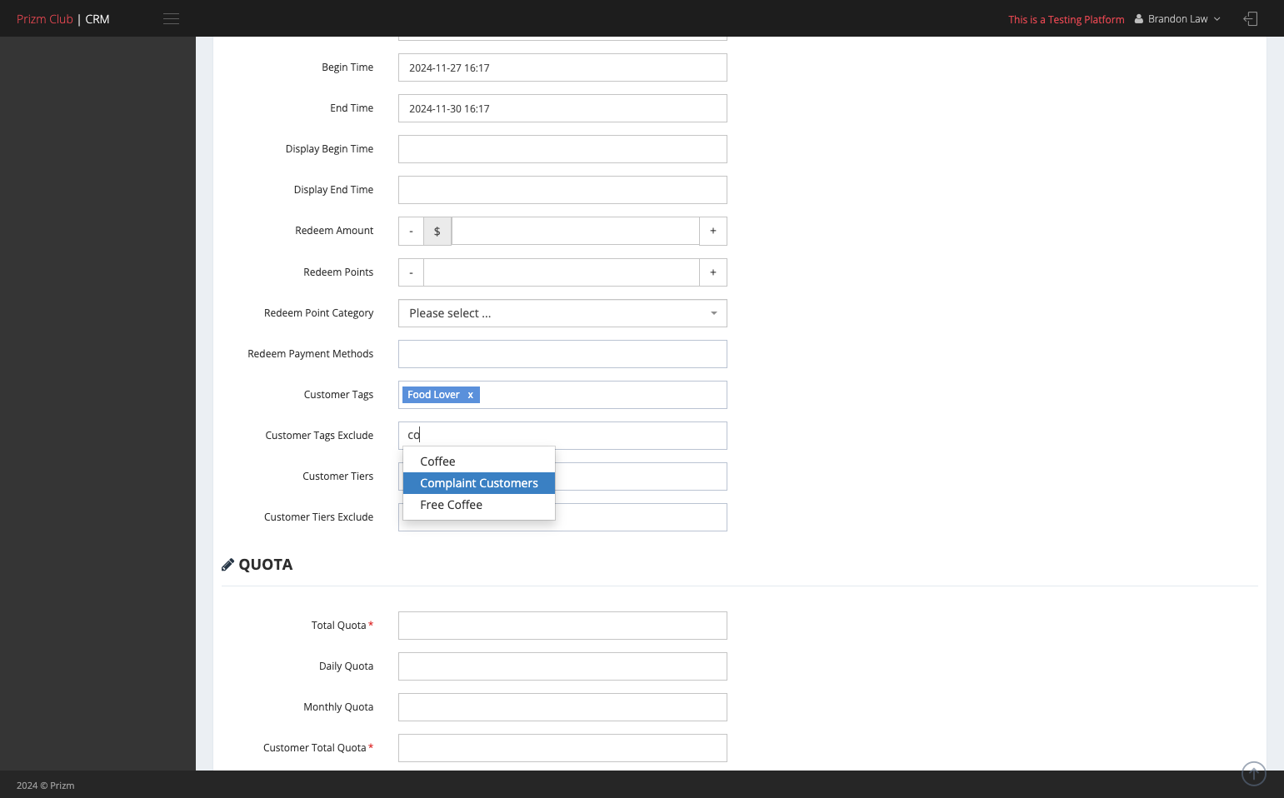
Task: Remove the Food Lover tag
Action: tap(470, 395)
